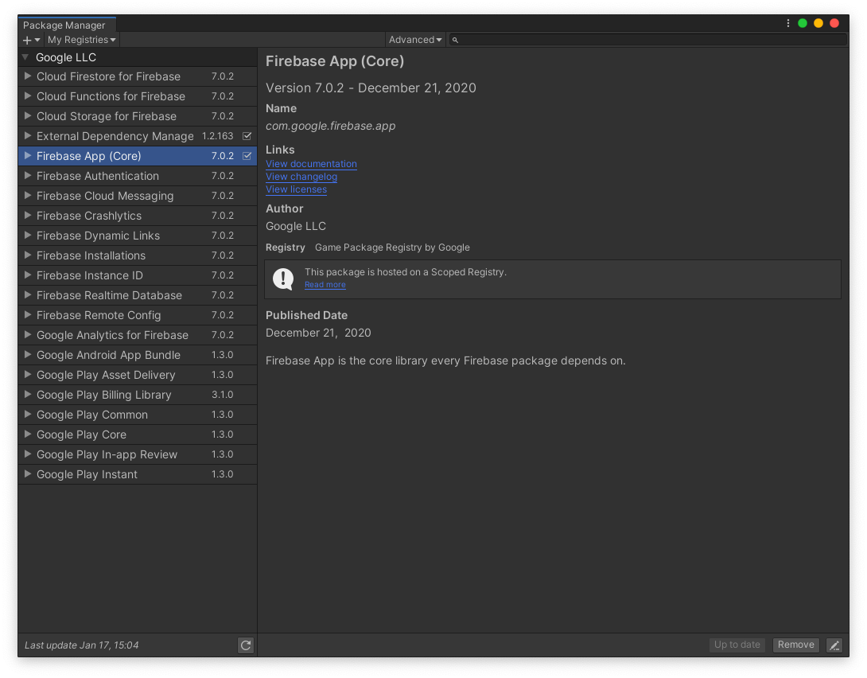Click the scoped registry warning icon
The height and width of the screenshot is (678, 867).
tap(283, 279)
